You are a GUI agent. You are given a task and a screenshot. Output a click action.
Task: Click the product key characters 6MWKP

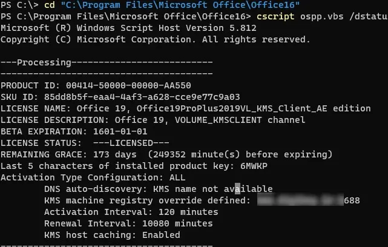click(254, 166)
